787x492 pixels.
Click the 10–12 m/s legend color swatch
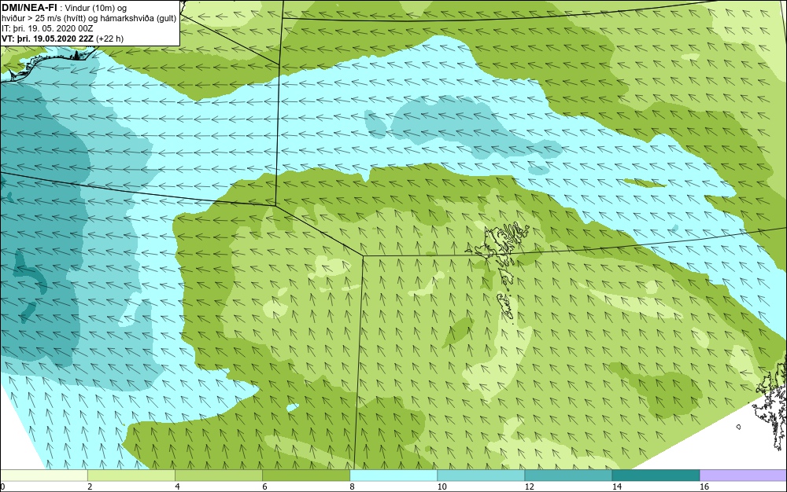(x=480, y=475)
